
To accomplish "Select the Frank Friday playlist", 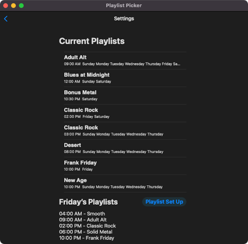I will (x=125, y=166).
